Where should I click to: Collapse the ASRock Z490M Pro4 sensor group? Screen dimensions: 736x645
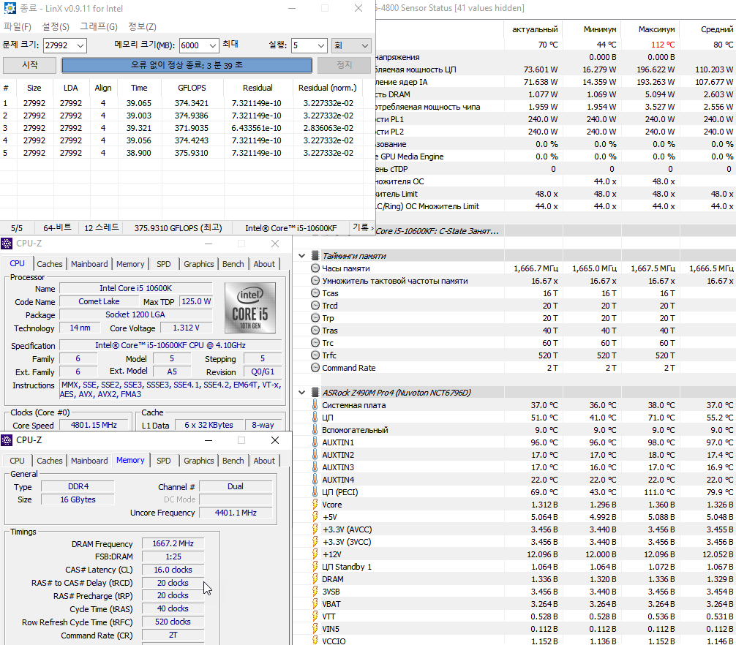(302, 393)
